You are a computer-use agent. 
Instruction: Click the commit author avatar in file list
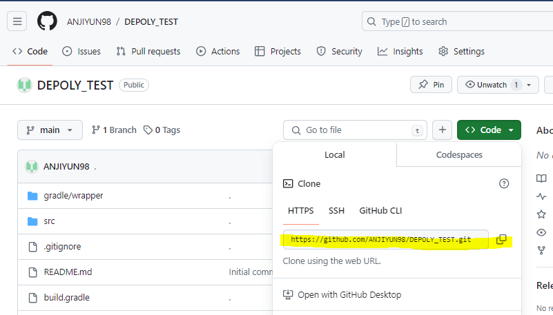pyautogui.click(x=31, y=167)
